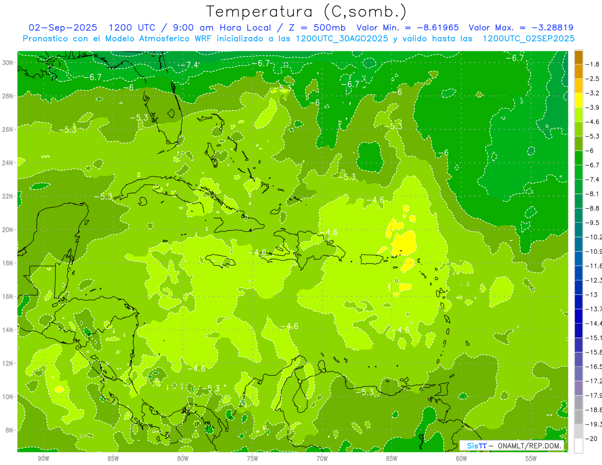This screenshot has height=465, width=602.
Task: Click the '-11.6' colorbar scale value
Action: click(594, 265)
